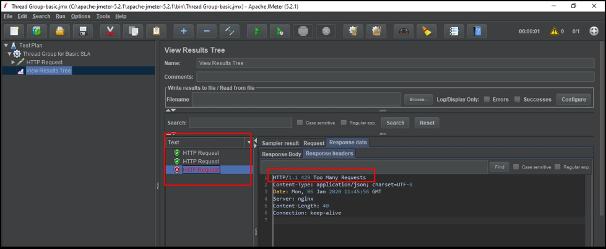This screenshot has width=606, height=249.
Task: Click the Stop test toolbar icon
Action: click(x=303, y=31)
